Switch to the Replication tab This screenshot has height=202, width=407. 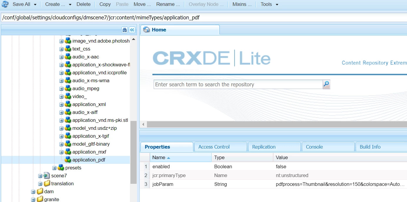tap(274, 147)
